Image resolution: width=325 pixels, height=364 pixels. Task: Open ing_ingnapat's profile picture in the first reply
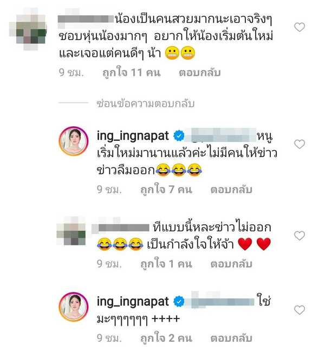point(73,141)
